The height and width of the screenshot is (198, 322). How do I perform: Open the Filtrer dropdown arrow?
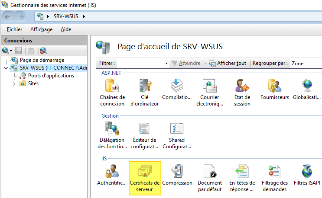(x=166, y=64)
